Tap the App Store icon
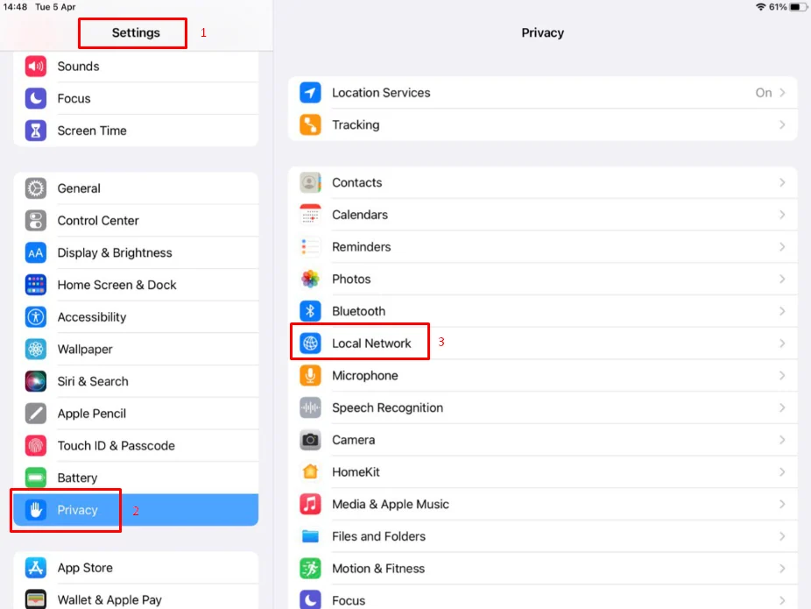Image resolution: width=811 pixels, height=609 pixels. tap(36, 568)
